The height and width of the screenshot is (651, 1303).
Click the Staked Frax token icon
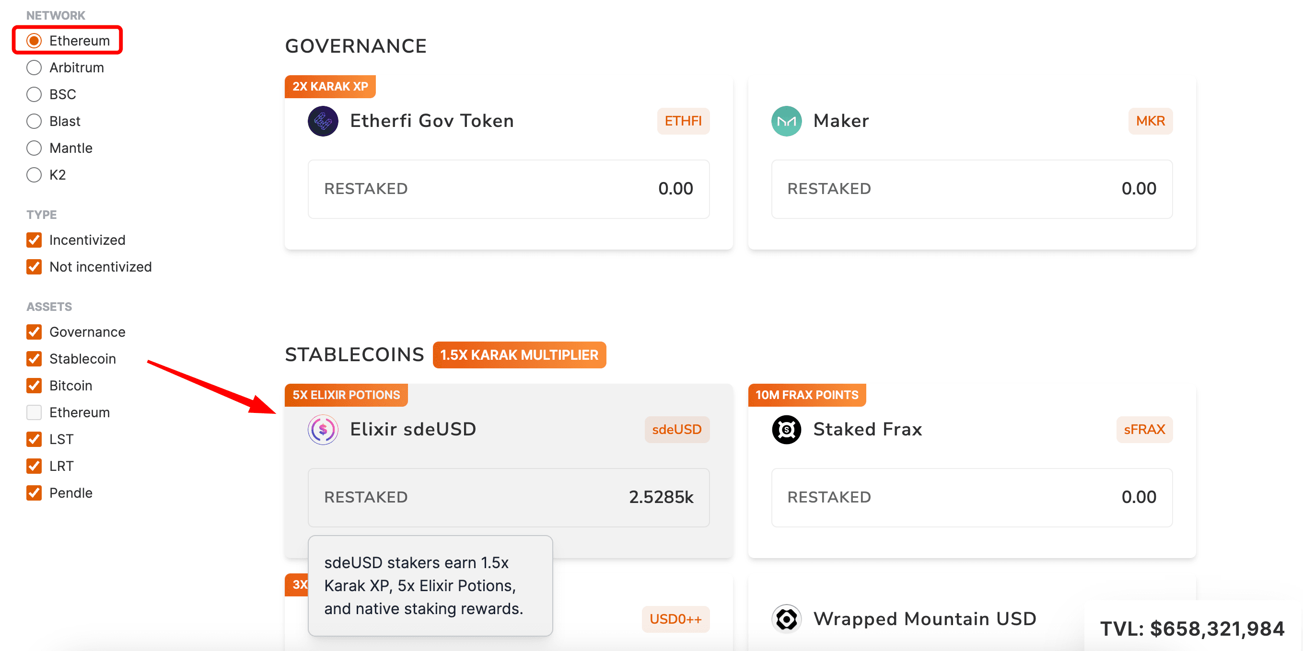(786, 429)
